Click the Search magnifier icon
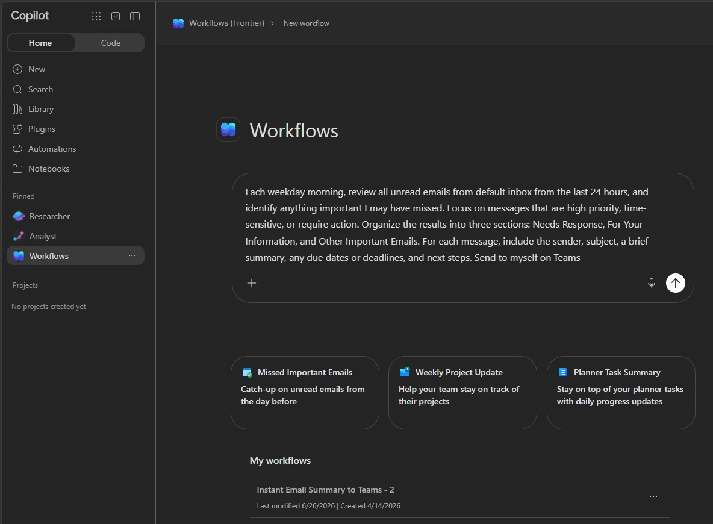This screenshot has height=524, width=713. pyautogui.click(x=17, y=89)
